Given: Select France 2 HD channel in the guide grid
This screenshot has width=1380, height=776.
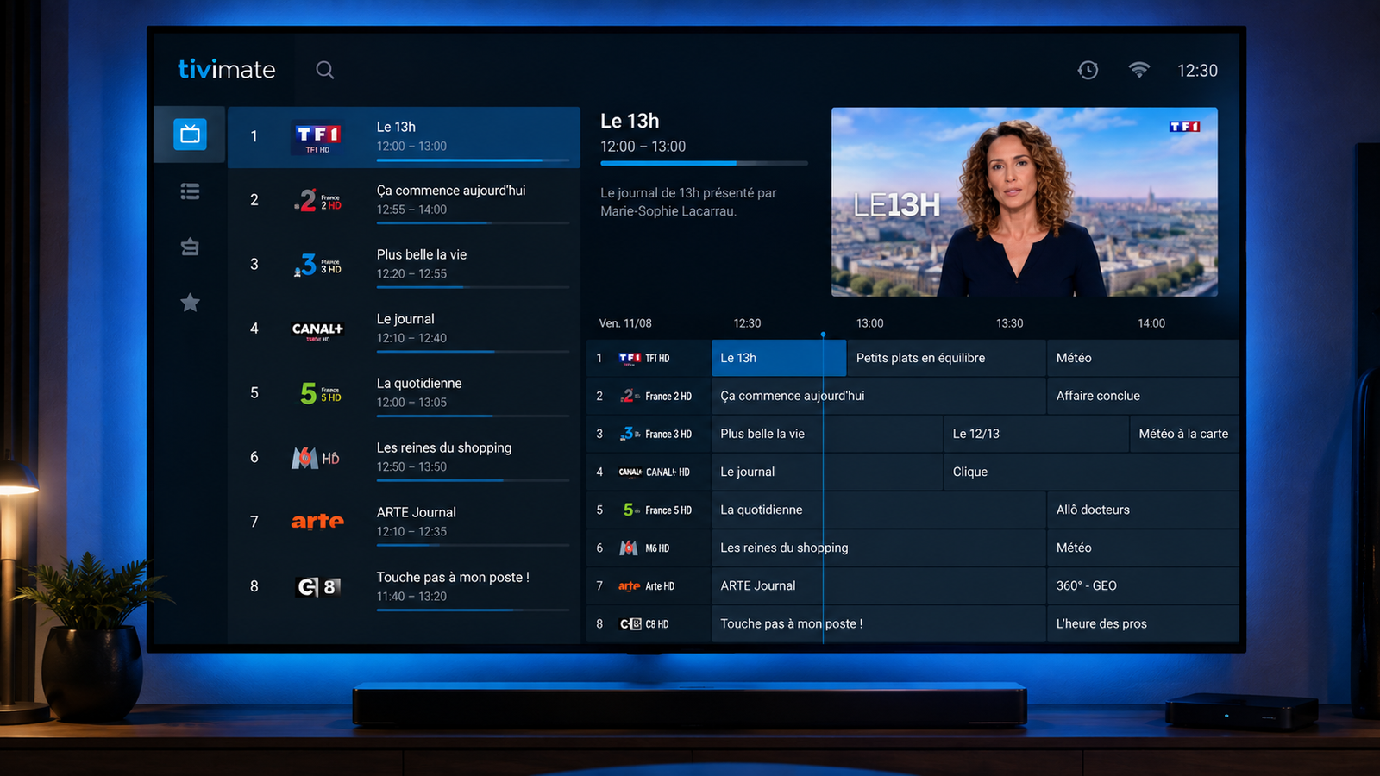Looking at the screenshot, I should [x=649, y=396].
